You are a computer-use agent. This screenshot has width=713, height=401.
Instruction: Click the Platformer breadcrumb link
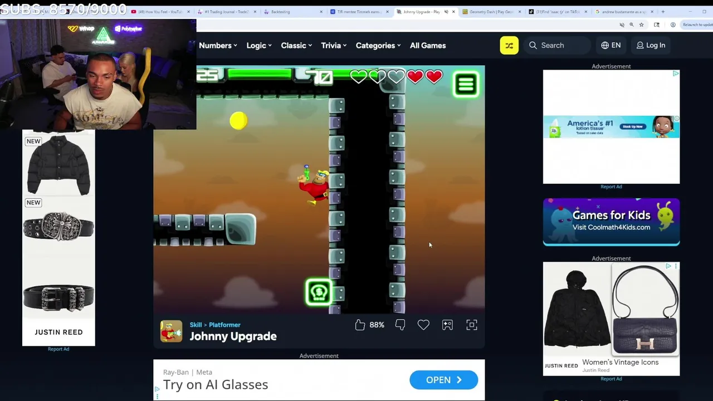point(224,325)
